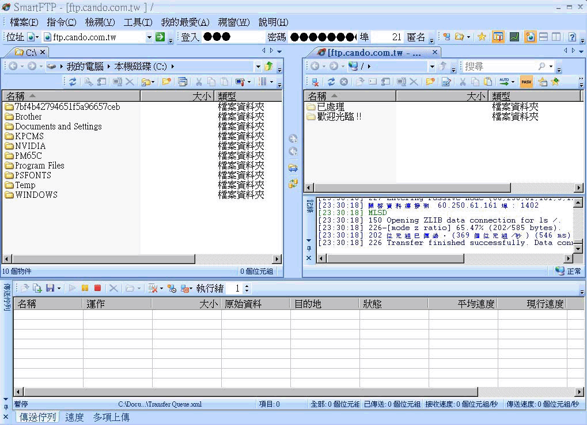Open the favorites star in the main toolbar
Screen dimensions: 587x425
click(x=482, y=37)
